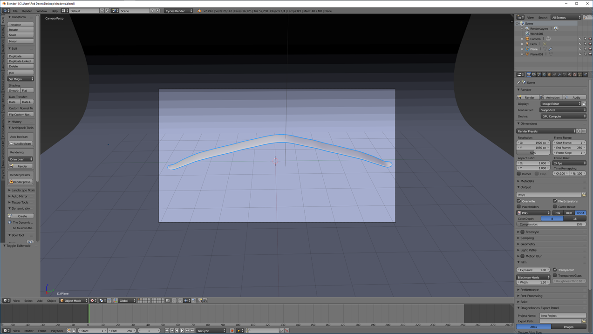Open the Display Image Editor dropdown
593x334 pixels.
(561, 104)
